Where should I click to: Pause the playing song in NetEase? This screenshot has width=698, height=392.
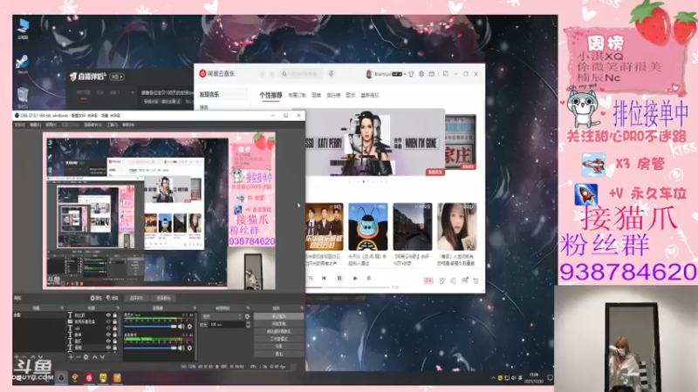coord(339,278)
